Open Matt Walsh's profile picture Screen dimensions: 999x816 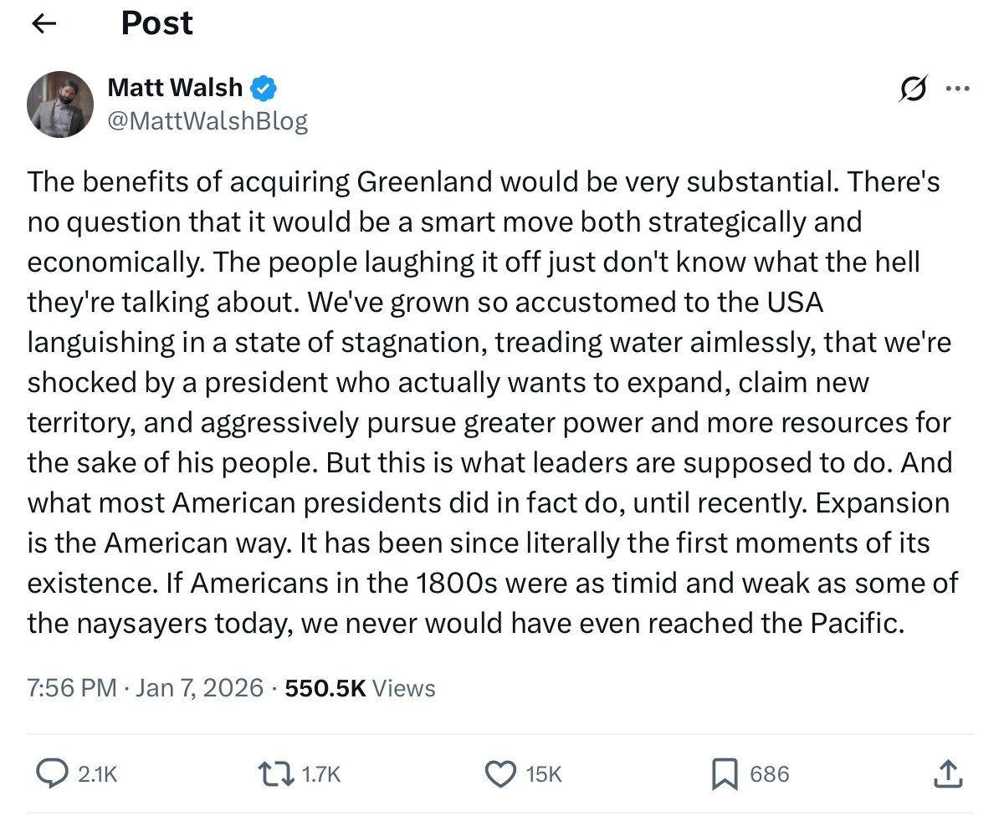(59, 105)
